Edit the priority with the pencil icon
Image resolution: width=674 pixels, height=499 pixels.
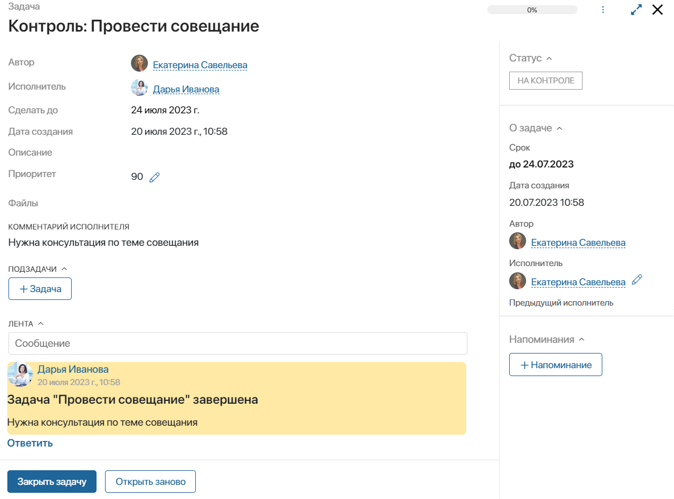tap(155, 177)
